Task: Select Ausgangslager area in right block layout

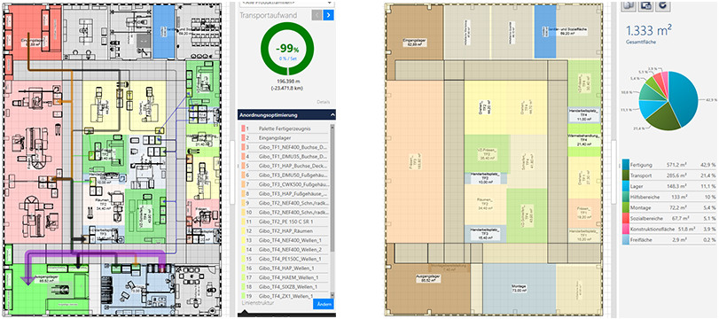Action: coord(428,290)
